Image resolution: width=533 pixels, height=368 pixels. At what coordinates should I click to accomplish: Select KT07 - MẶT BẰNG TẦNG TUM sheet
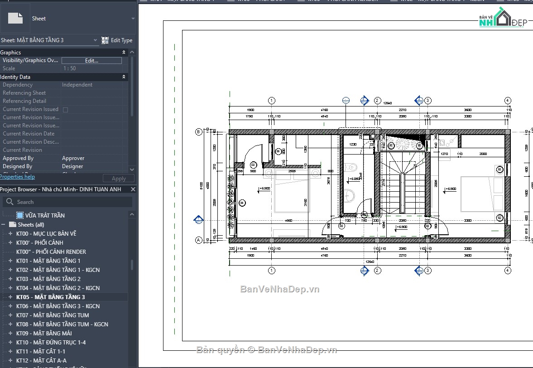(53, 315)
